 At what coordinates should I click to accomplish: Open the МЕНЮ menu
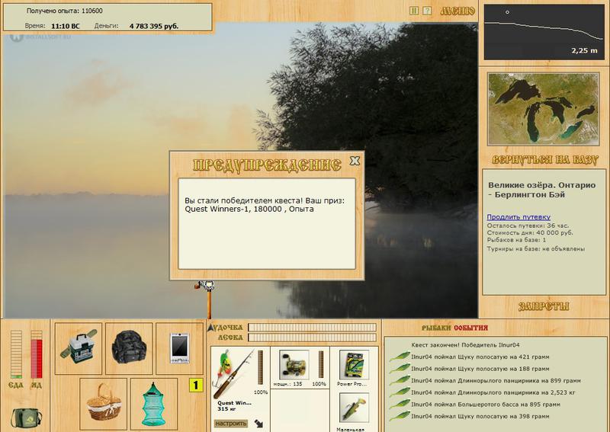[x=457, y=11]
